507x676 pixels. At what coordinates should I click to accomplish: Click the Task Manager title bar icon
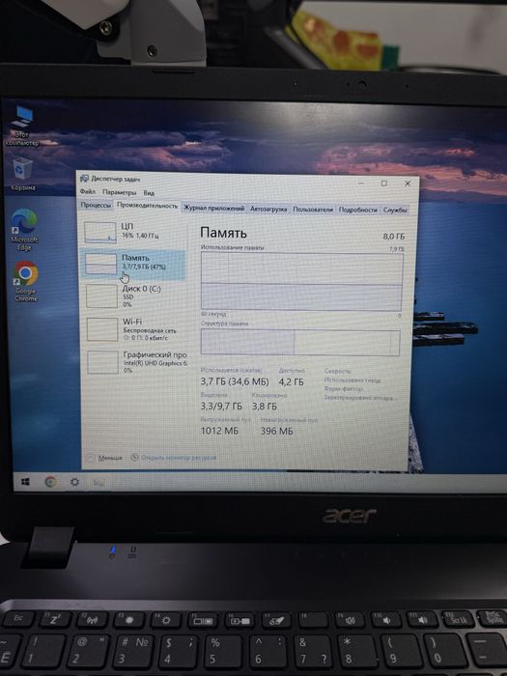click(x=85, y=179)
